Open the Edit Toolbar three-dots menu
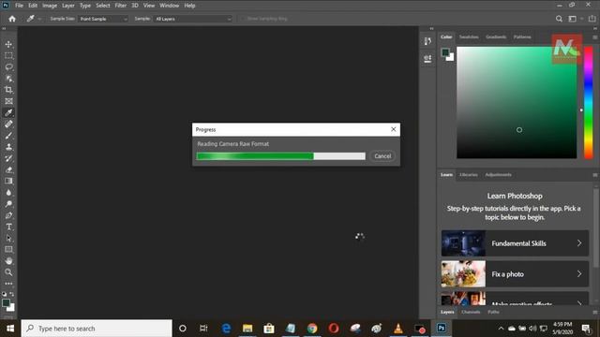600x337 pixels. tap(8, 284)
